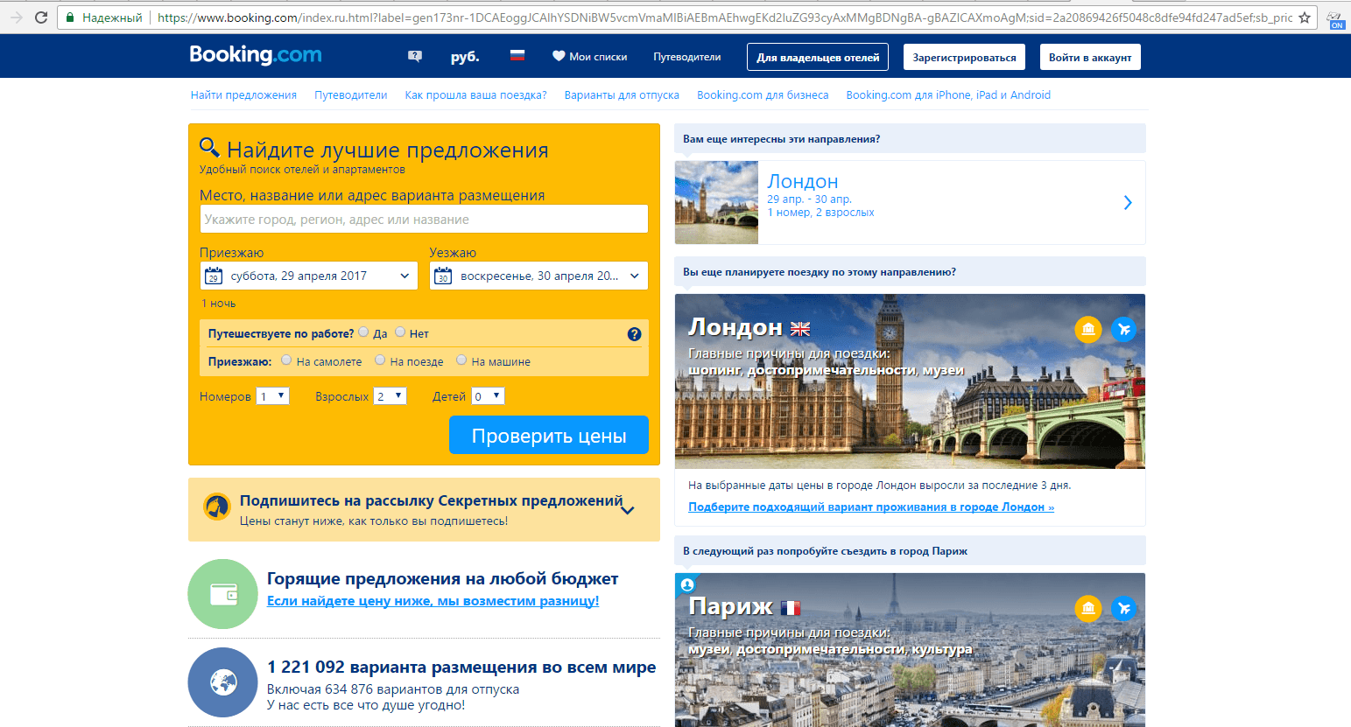Open the London recent search chevron
Screen dimensions: 1351x727
point(1128,203)
